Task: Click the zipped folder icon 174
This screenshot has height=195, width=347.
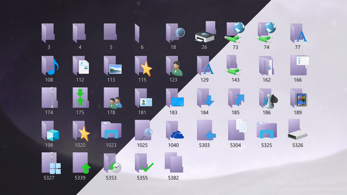Action: (49, 97)
